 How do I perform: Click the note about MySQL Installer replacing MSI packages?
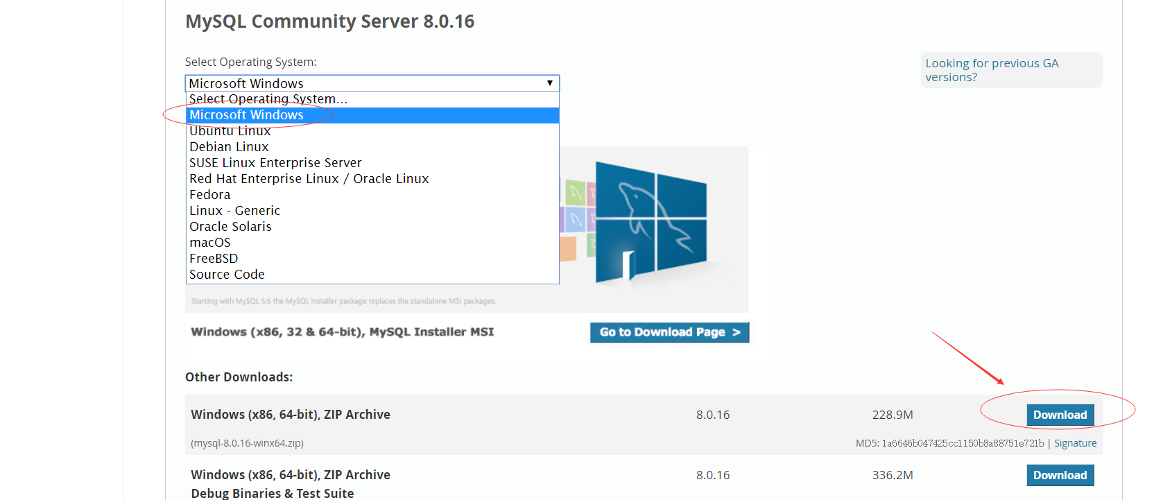(343, 301)
